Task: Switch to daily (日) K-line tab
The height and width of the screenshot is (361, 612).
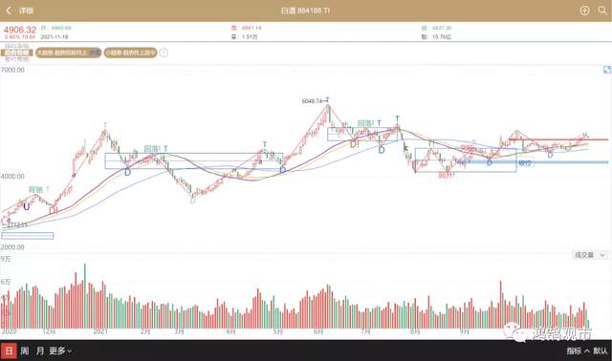Action: pyautogui.click(x=9, y=350)
